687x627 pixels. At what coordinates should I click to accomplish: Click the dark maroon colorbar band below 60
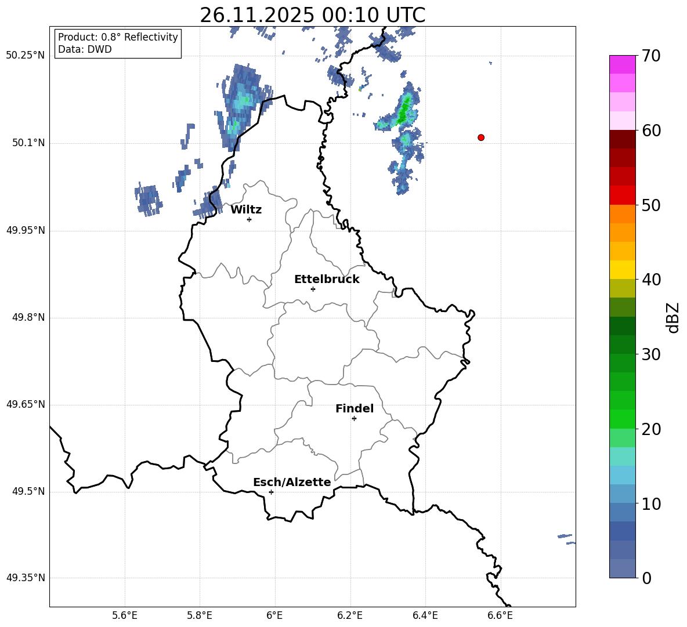pos(623,139)
